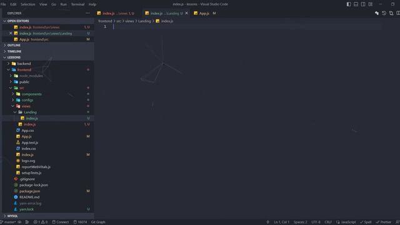Viewport: 400px width, 225px height.
Task: Expand the node_modules folder
Action: point(48,76)
